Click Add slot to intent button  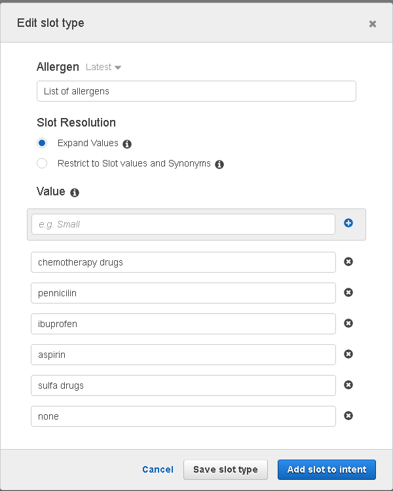(x=326, y=469)
